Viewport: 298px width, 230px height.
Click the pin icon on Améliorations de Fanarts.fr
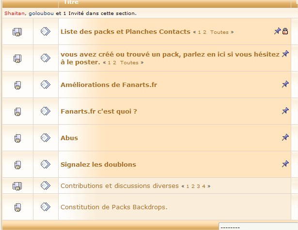coord(285,85)
